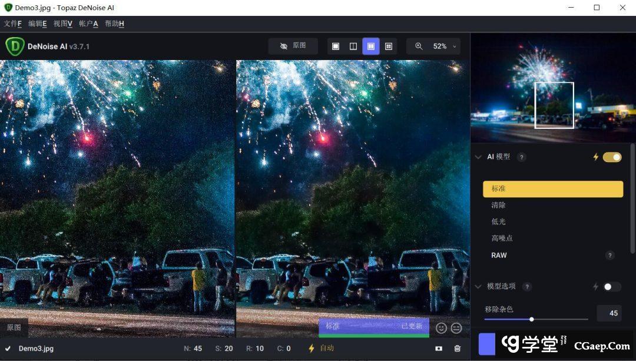Click the mask icon beside the trash
636x361 pixels.
439,349
